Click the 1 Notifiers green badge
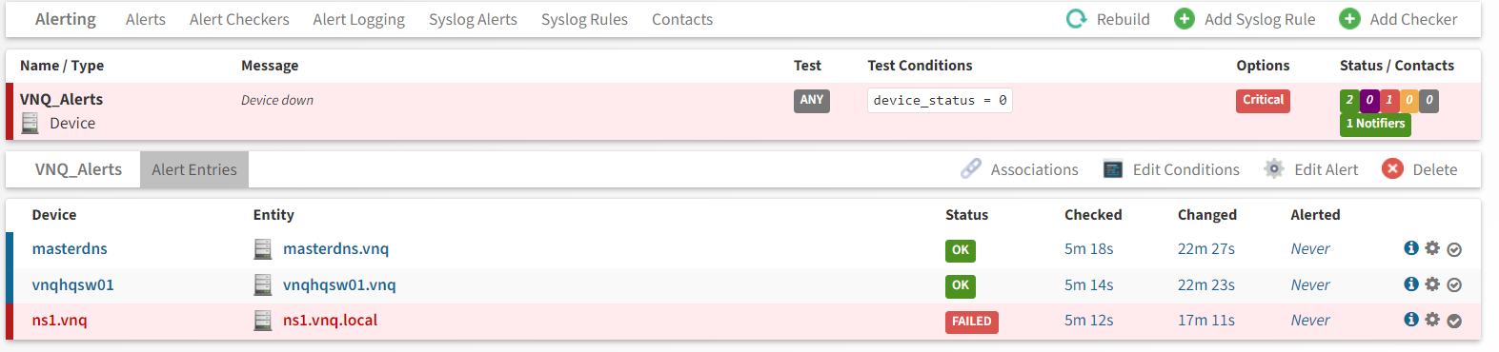Image resolution: width=1499 pixels, height=352 pixels. coord(1375,124)
